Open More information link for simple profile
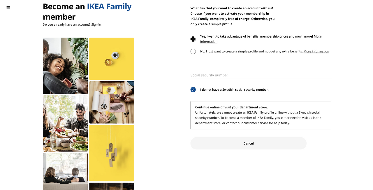Viewport: 373px width, 190px height. click(316, 52)
